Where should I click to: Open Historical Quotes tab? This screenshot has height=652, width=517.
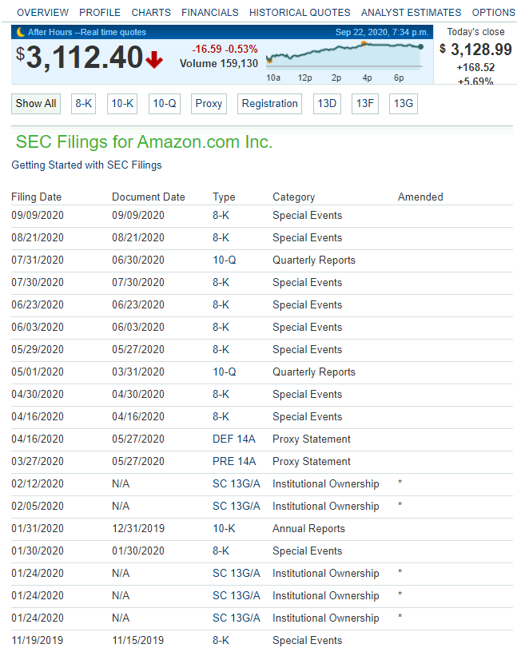click(300, 13)
